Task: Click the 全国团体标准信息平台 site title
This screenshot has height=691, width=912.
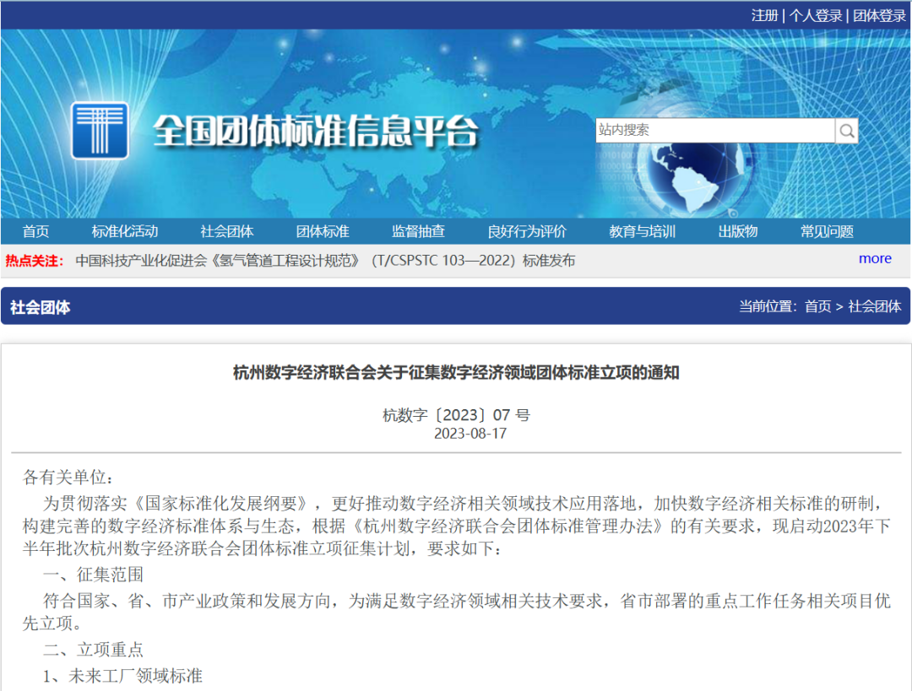Action: pyautogui.click(x=315, y=131)
